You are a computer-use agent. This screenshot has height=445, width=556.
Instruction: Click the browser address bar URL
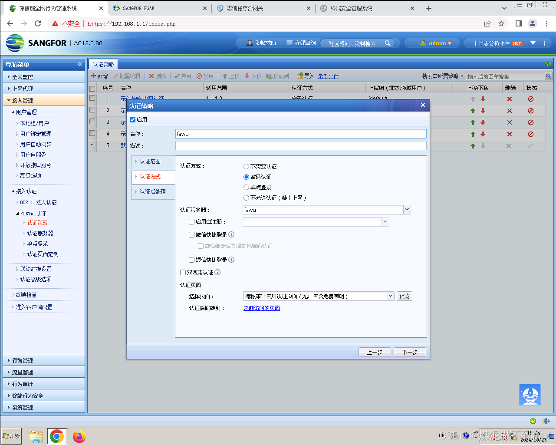[x=132, y=24]
